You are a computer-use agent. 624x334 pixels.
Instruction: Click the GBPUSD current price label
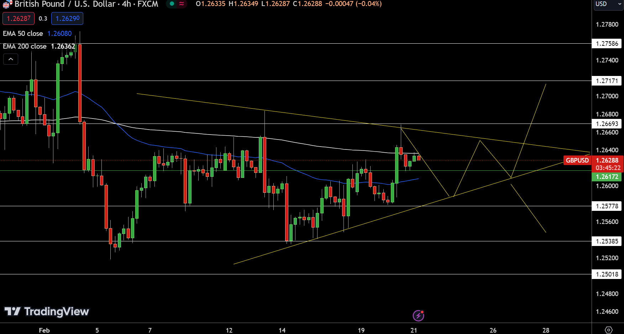tap(577, 160)
